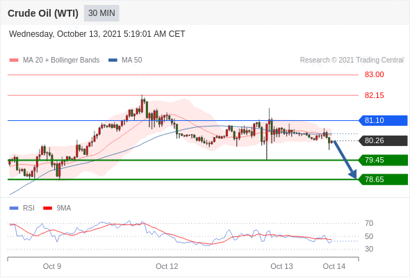Click the Oct 9 date axis label
This screenshot has height=278, width=410.
point(52,266)
